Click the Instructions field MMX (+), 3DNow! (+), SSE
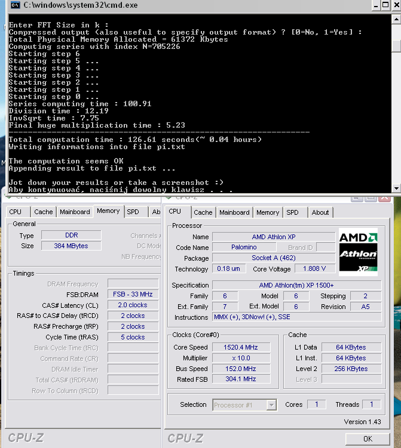 click(296, 317)
